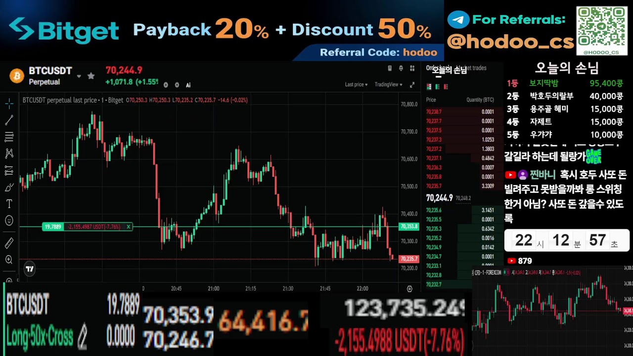Viewport: 633px width, 356px height.
Task: Open the forecasting and measurement tools
Action: [9, 171]
